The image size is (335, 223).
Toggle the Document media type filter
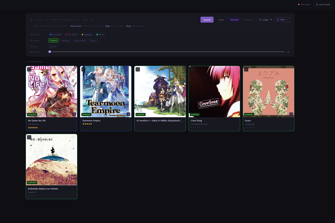tap(56, 35)
